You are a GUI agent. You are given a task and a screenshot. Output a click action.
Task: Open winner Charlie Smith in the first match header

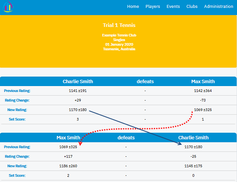click(78, 82)
